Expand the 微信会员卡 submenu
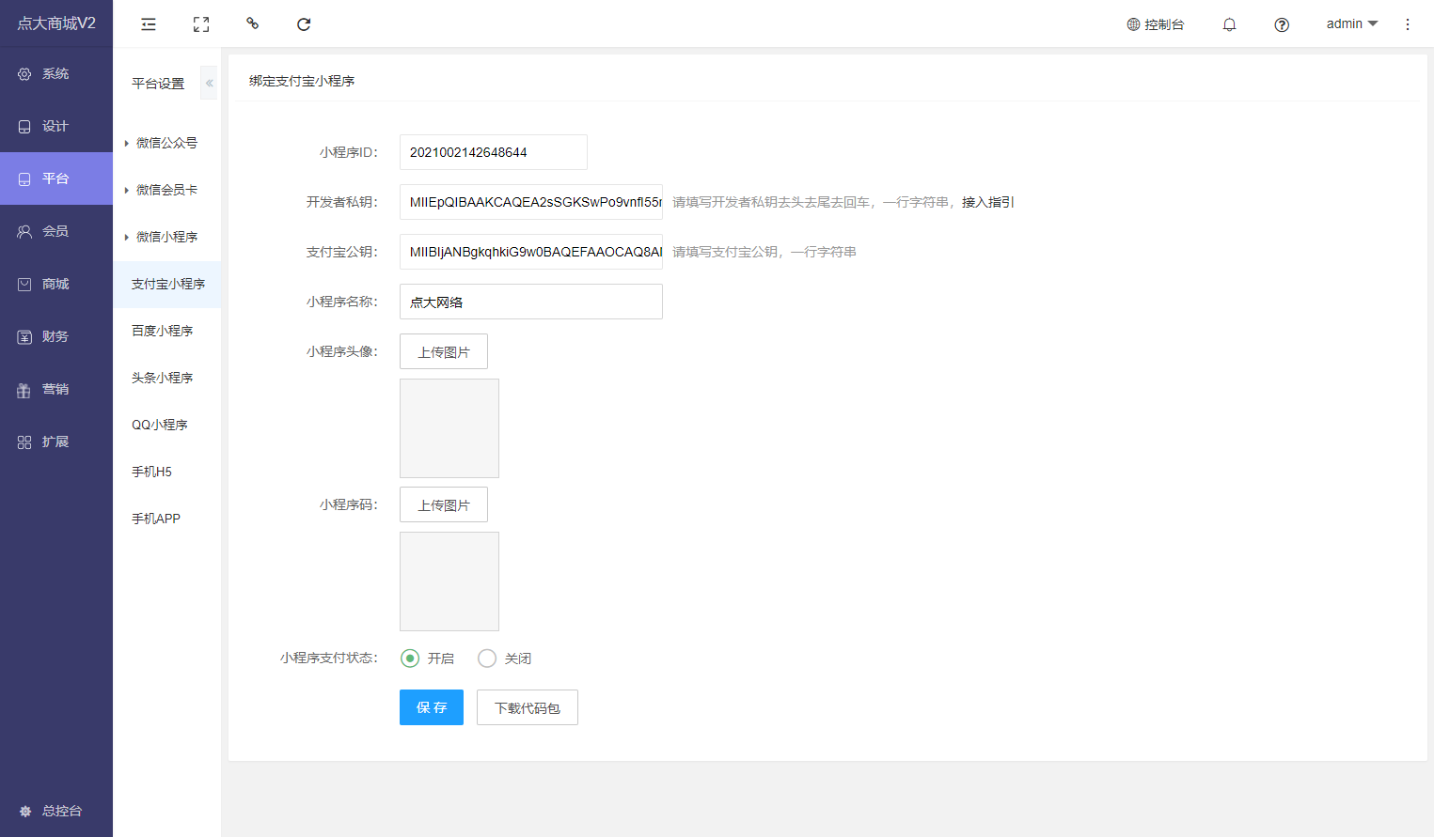Image resolution: width=1434 pixels, height=837 pixels. (167, 190)
